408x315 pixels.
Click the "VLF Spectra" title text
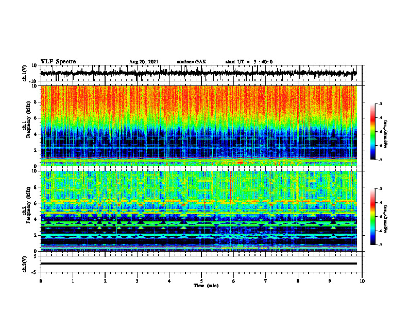click(x=58, y=61)
